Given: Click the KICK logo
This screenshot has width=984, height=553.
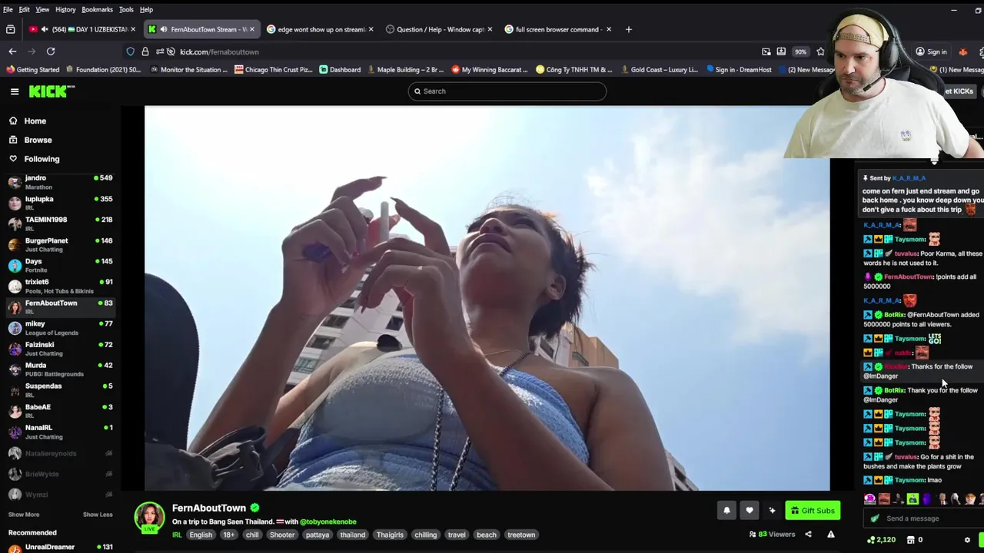Looking at the screenshot, I should [x=52, y=91].
